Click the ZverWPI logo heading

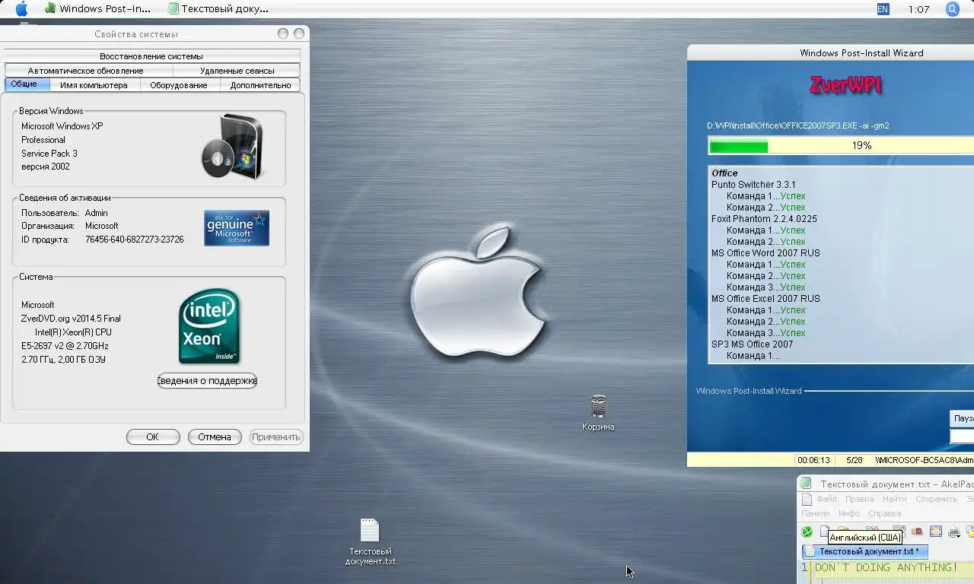(x=845, y=85)
